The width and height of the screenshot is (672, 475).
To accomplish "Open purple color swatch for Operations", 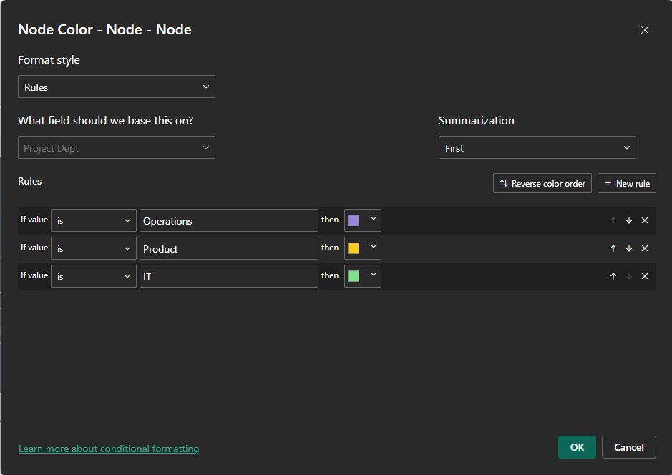I will (x=363, y=220).
